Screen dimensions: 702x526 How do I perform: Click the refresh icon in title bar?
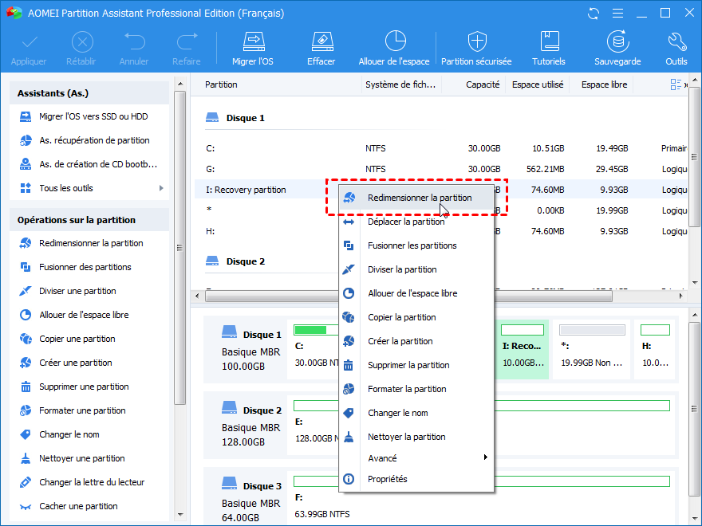point(593,14)
